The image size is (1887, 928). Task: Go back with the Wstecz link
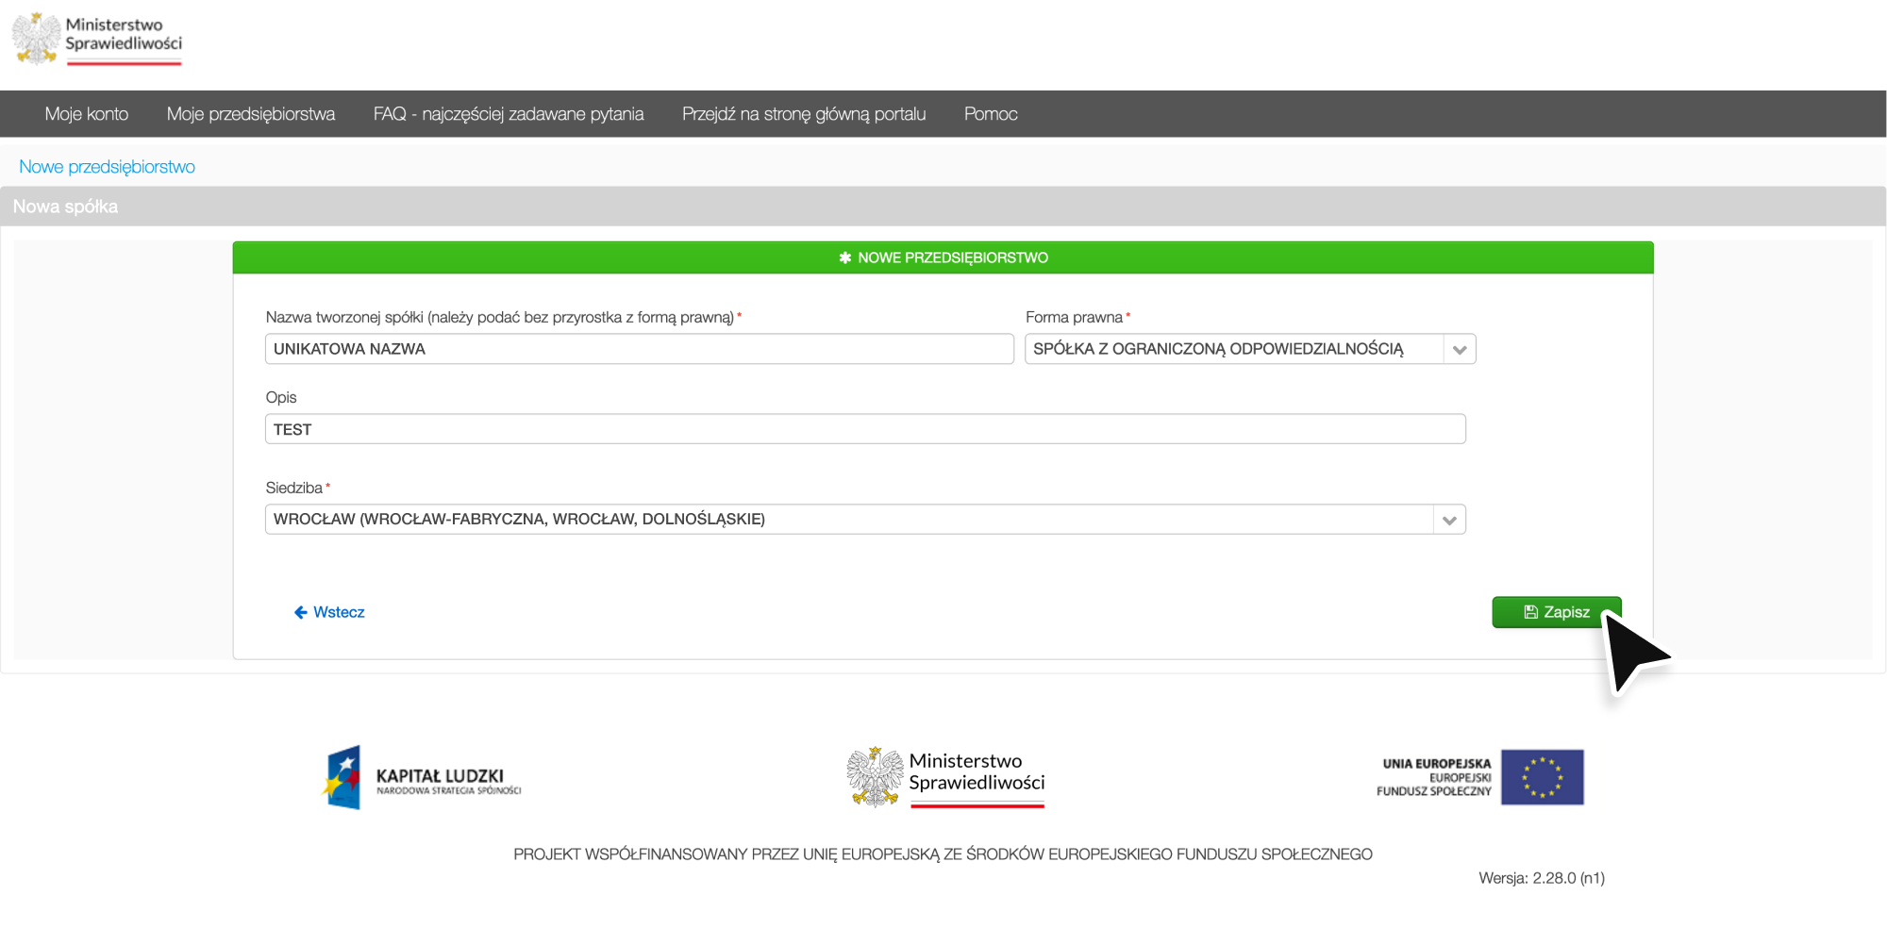(x=329, y=612)
